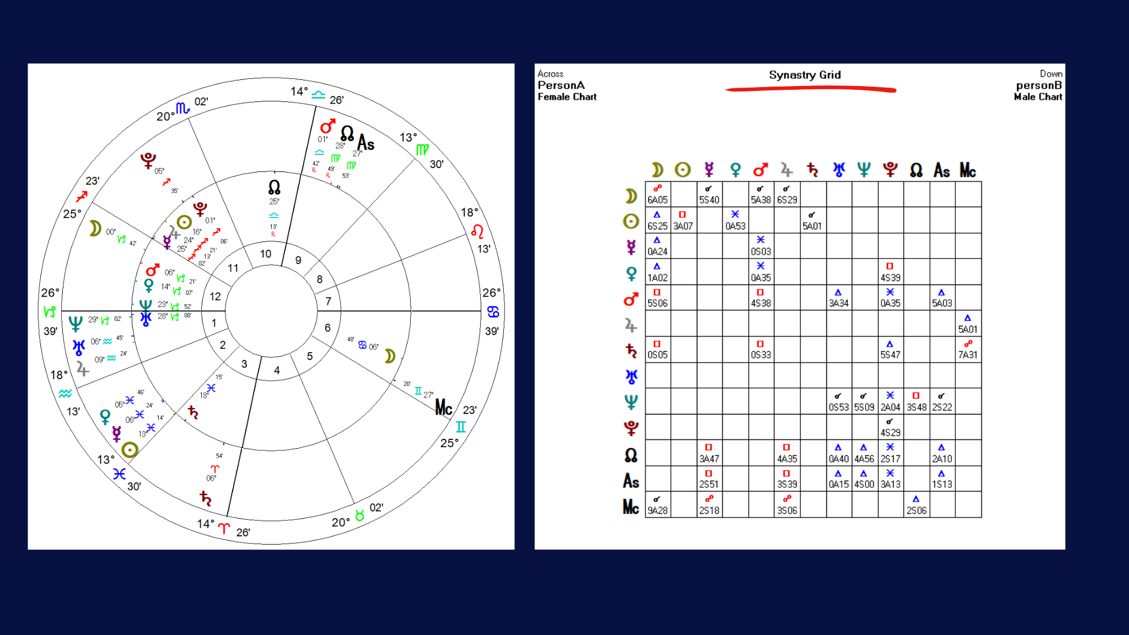The height and width of the screenshot is (635, 1129).
Task: Select house number 7 in wheel center
Action: pyautogui.click(x=329, y=302)
